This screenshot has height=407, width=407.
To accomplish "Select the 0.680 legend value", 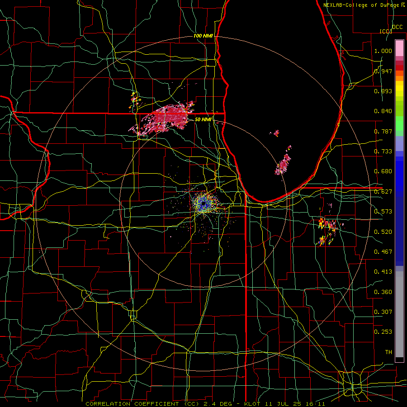I will (x=383, y=171).
